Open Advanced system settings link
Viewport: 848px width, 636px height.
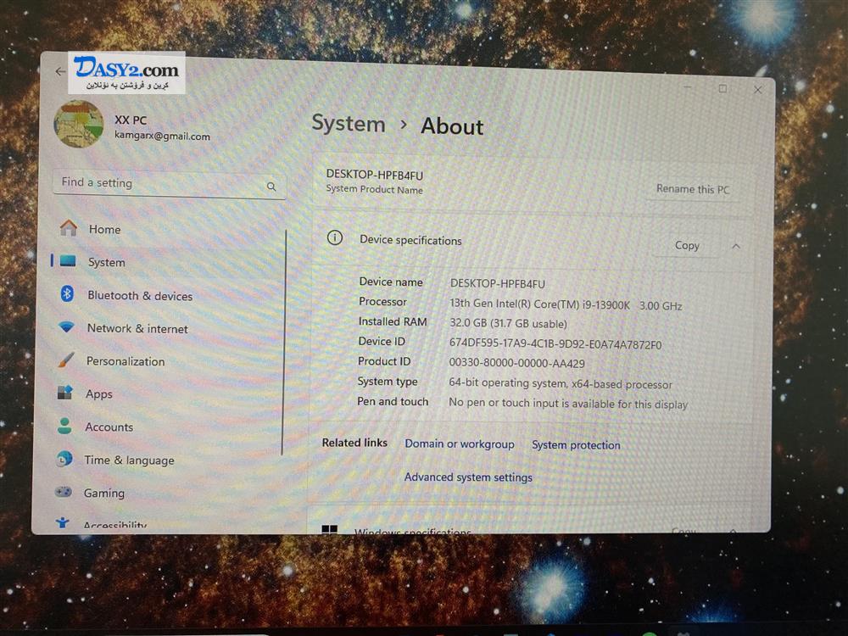pos(468,477)
